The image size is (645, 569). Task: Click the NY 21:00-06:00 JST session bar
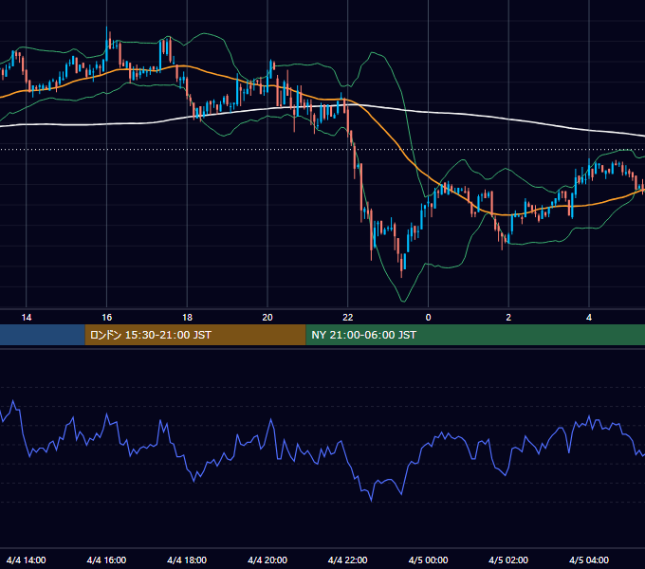475,335
